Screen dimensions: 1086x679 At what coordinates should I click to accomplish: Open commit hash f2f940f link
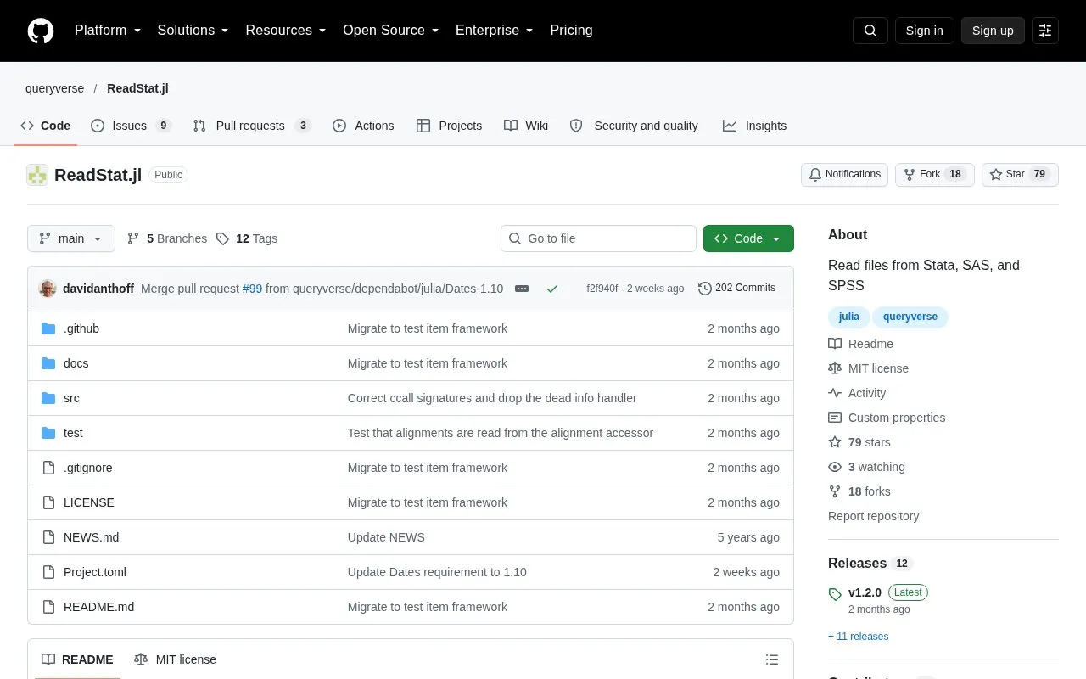coord(602,289)
